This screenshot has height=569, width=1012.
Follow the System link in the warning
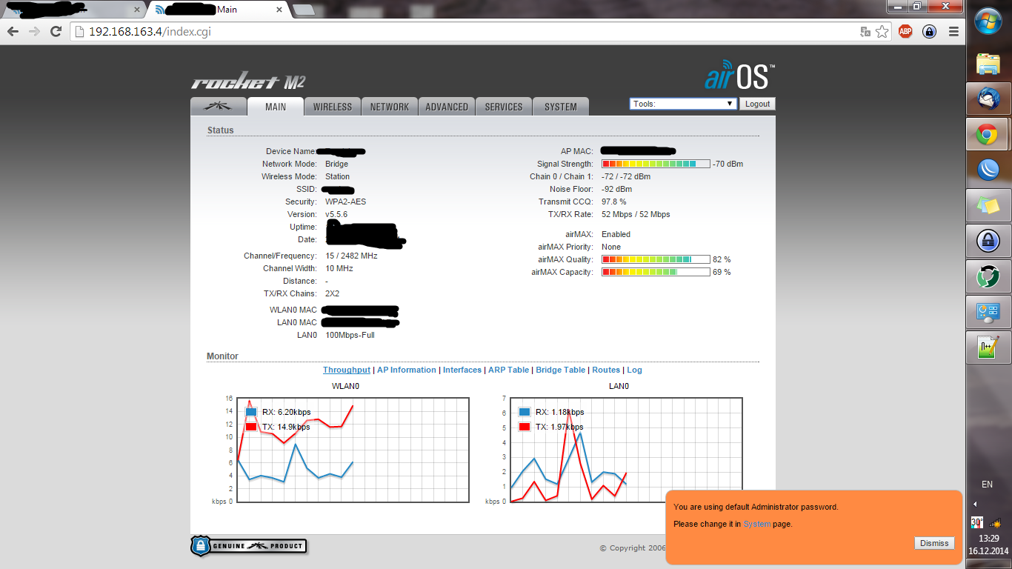click(x=756, y=524)
